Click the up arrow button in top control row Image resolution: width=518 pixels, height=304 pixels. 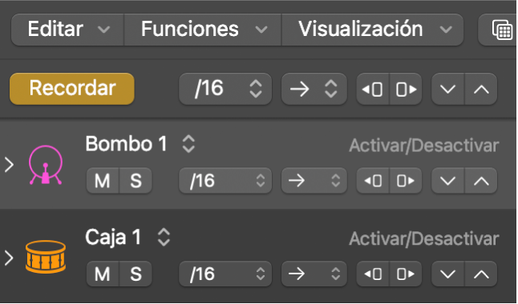click(481, 89)
